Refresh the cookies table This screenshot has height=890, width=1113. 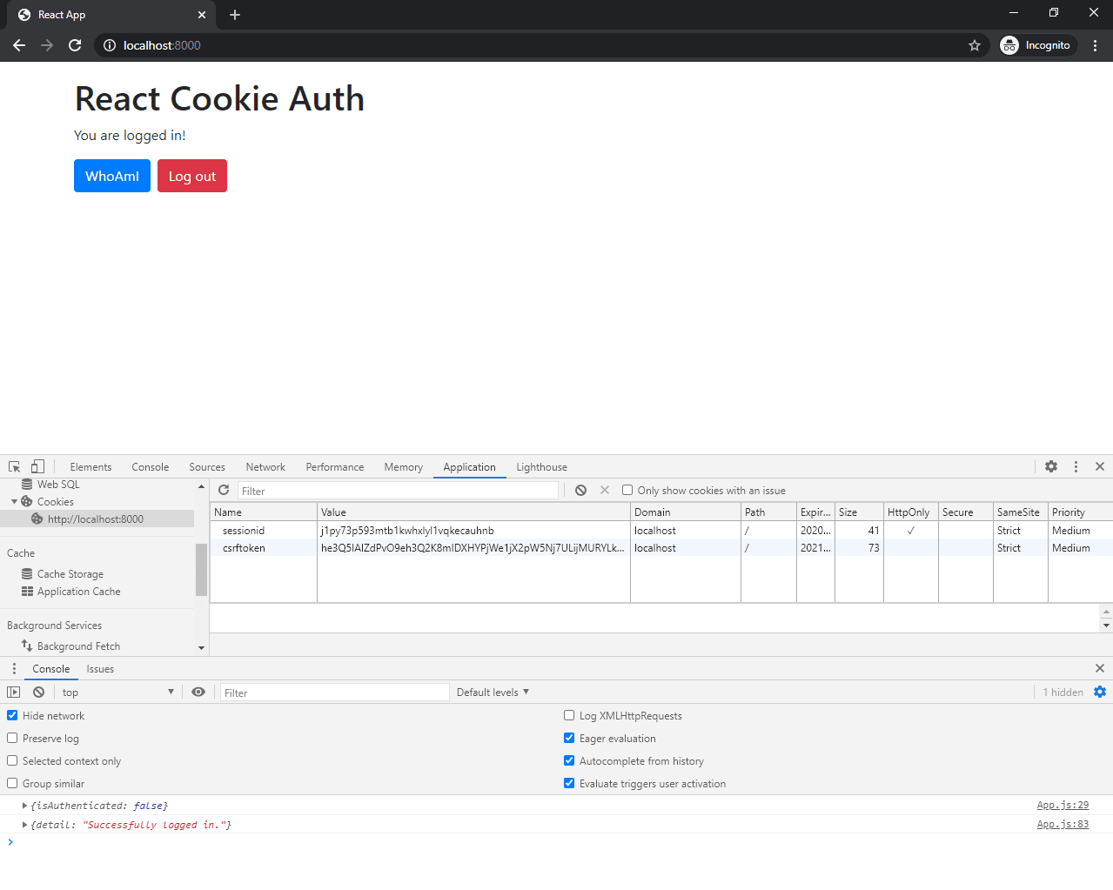[x=224, y=490]
